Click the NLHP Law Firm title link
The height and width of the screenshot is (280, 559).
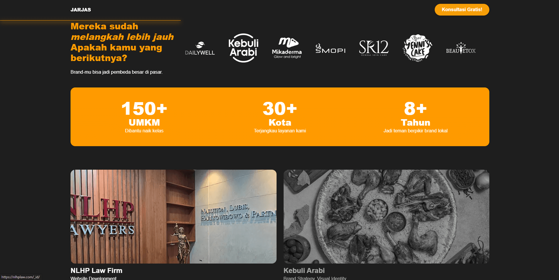pos(96,271)
